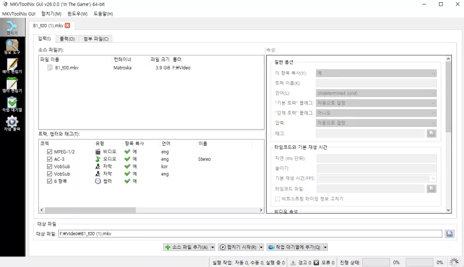Open the 챕터 편집기 notepad tool
The width and height of the screenshot is (464, 267).
click(x=12, y=85)
